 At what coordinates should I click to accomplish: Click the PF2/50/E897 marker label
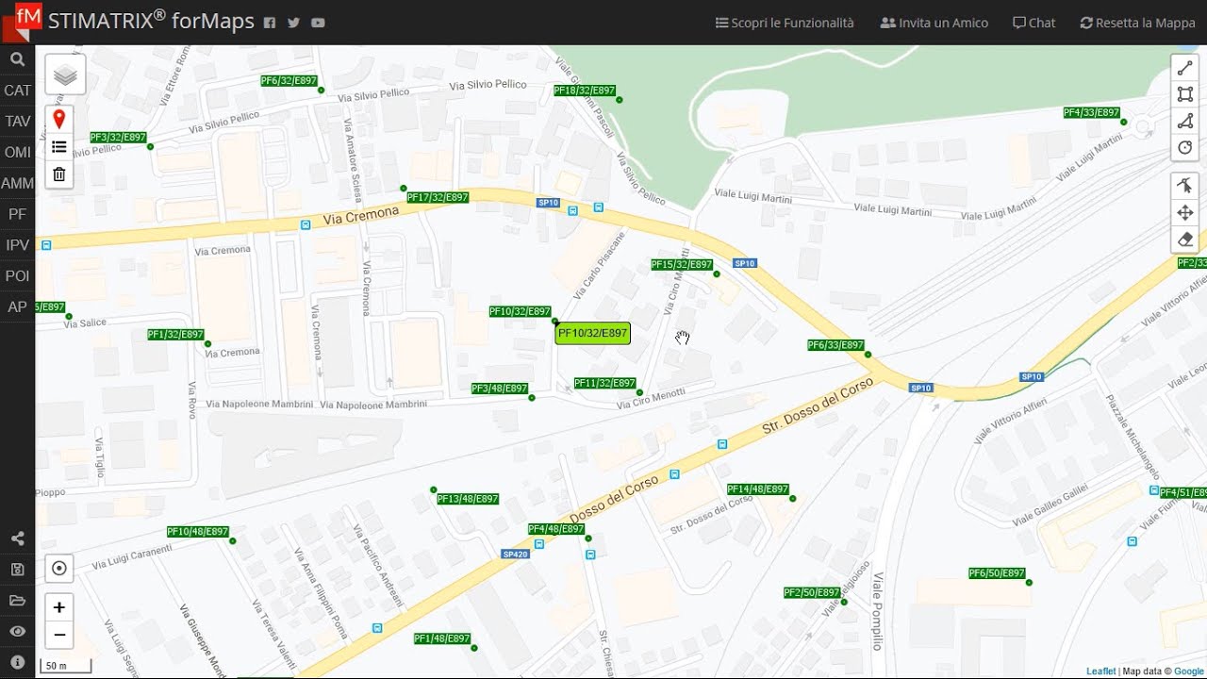812,592
